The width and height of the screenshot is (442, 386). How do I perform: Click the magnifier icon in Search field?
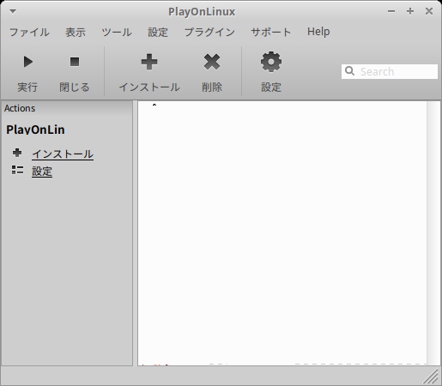coord(349,71)
